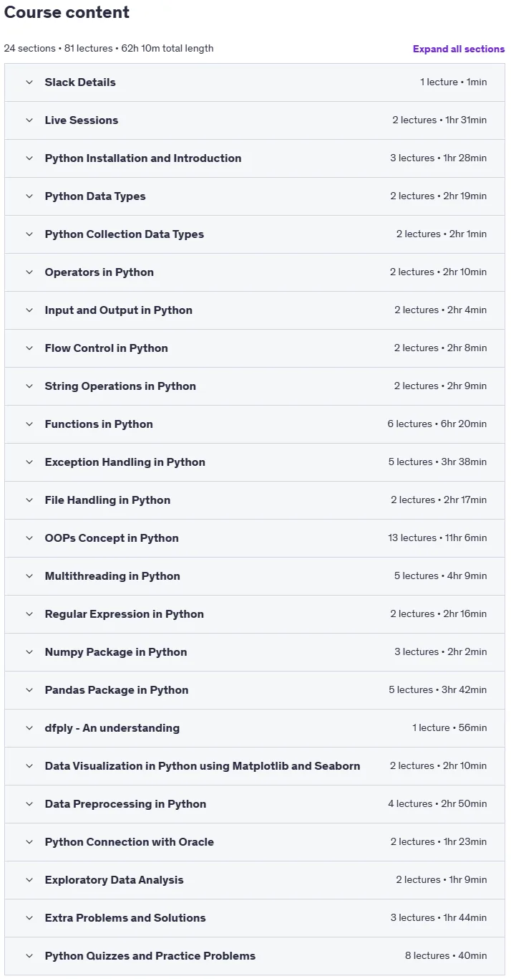This screenshot has width=511, height=979.
Task: Toggle the Operators in Python chevron
Action: point(29,272)
